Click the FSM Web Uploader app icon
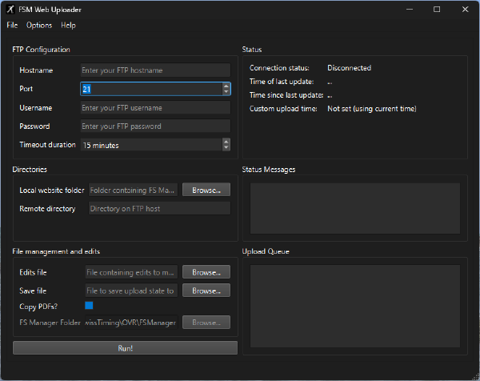Image resolution: width=480 pixels, height=381 pixels. (10, 10)
